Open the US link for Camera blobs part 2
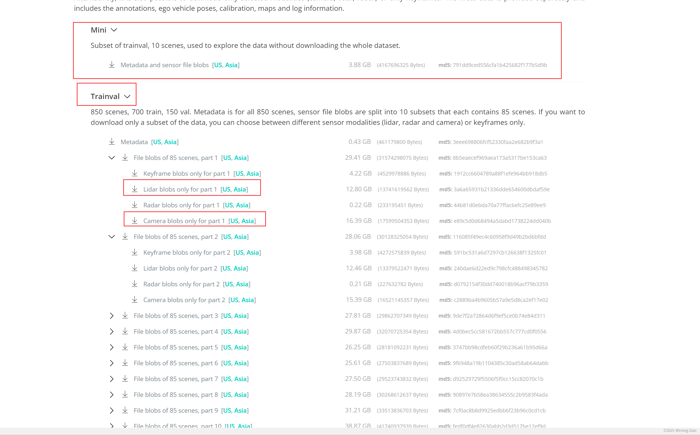 click(234, 300)
